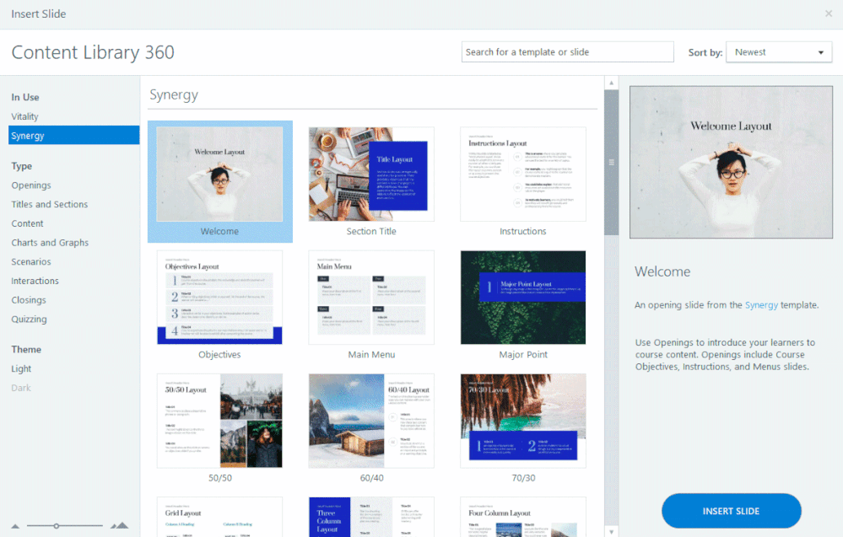Click the scrollbar up arrow
The height and width of the screenshot is (537, 843).
[611, 83]
